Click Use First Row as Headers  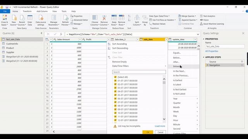tap(162, 20)
